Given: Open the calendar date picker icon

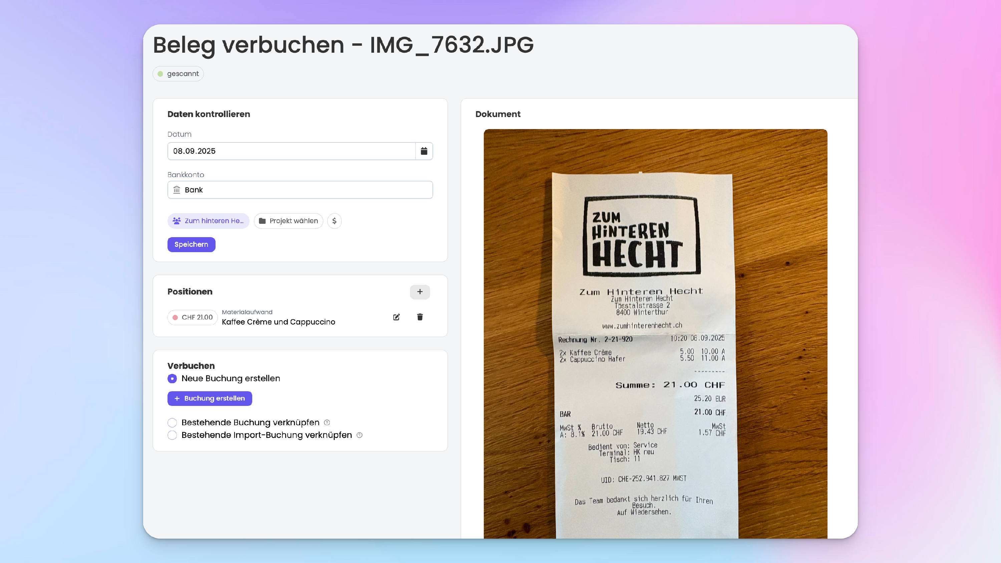Looking at the screenshot, I should [424, 151].
